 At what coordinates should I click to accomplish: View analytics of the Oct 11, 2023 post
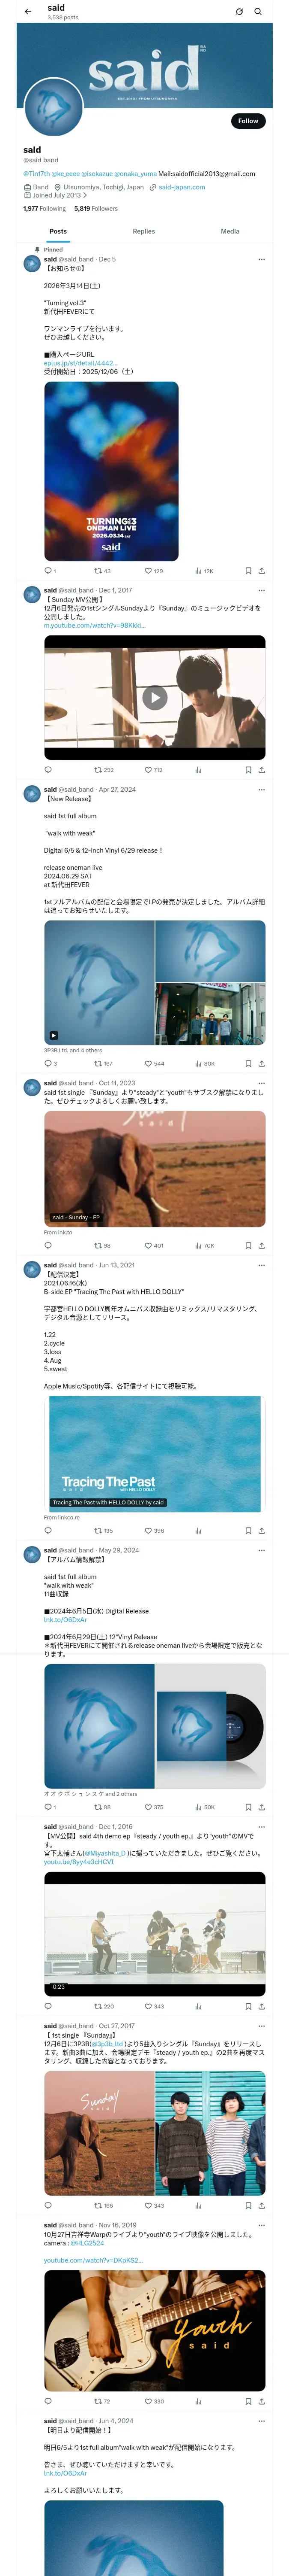coord(198,1246)
